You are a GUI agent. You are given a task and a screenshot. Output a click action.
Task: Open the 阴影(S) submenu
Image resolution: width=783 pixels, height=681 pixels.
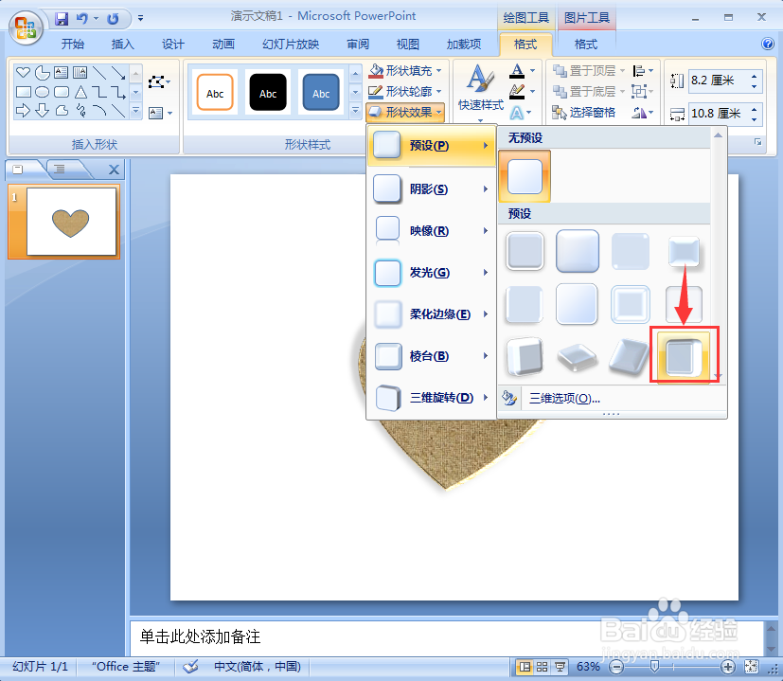[432, 188]
